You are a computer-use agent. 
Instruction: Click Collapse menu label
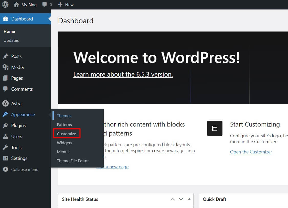[x=25, y=169]
